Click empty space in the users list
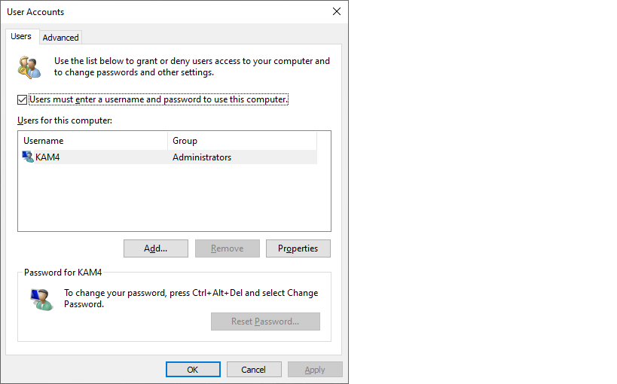Screen dimensions: 617x384 point(173,200)
